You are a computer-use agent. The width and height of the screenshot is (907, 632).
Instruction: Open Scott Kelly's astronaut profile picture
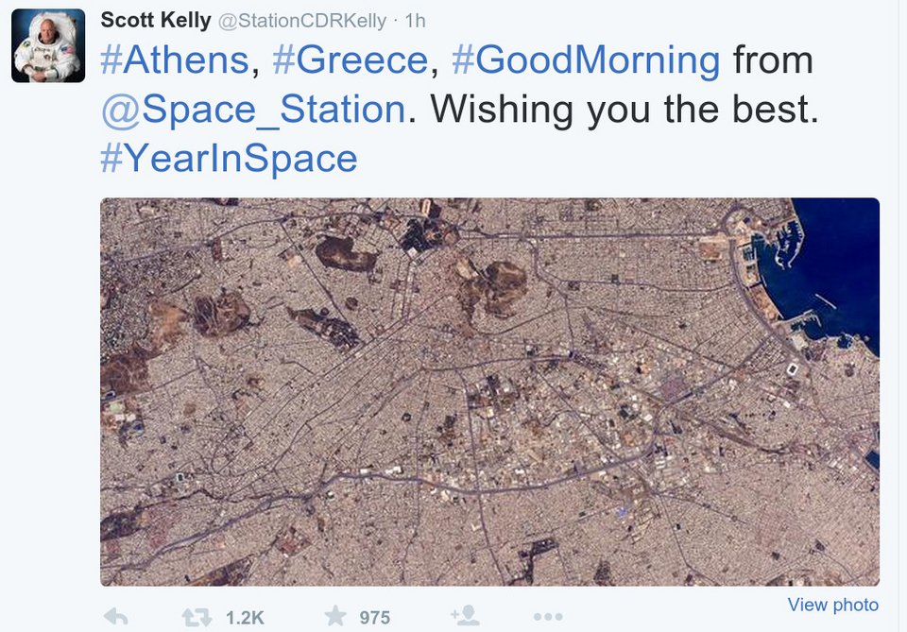48,46
